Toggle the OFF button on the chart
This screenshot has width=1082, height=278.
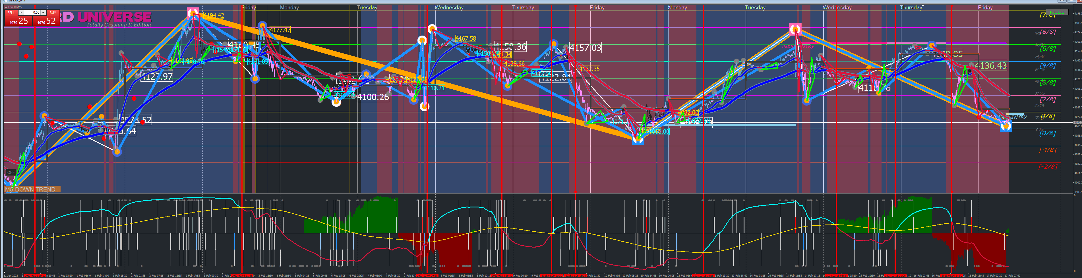[x=11, y=172]
